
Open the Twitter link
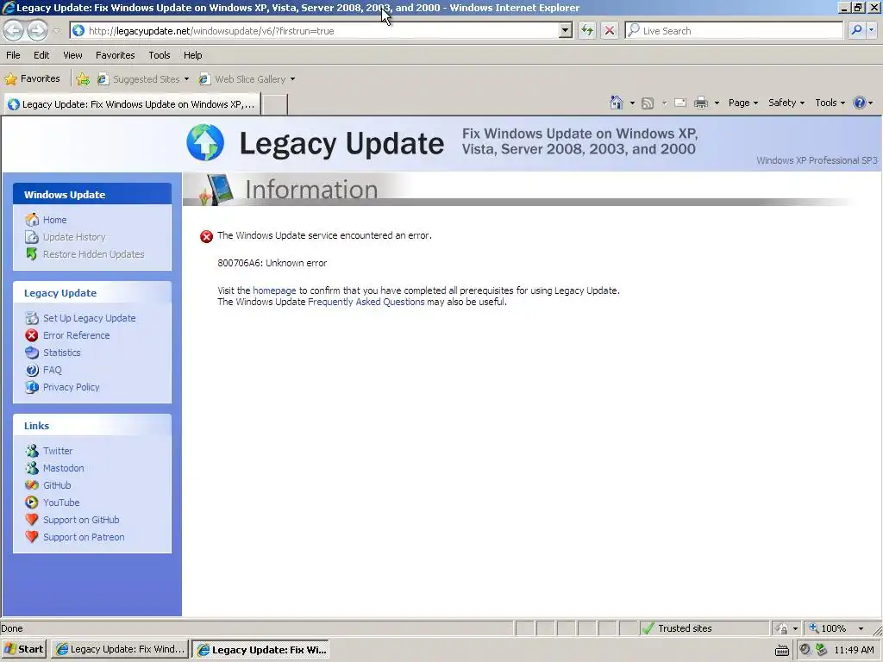tap(58, 451)
